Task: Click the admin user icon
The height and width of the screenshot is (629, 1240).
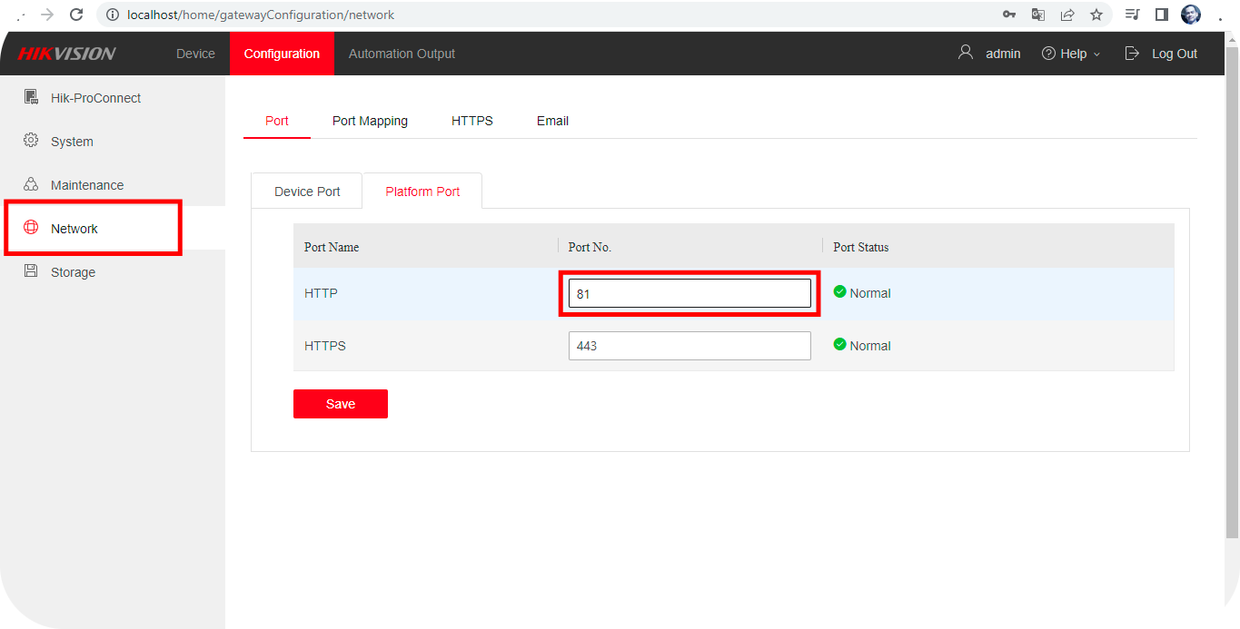Action: coord(966,53)
